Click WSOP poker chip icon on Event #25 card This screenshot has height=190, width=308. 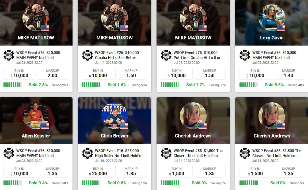[x=88, y=55]
